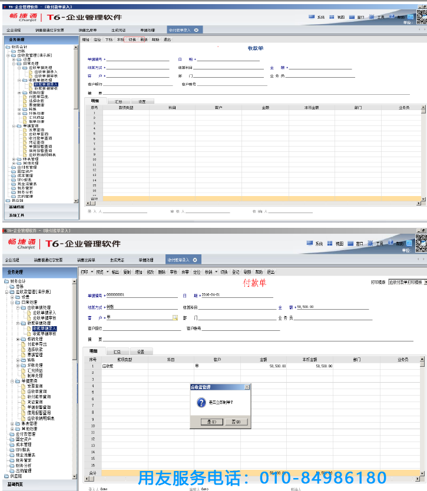Open 工具 icon in lower window header

tap(370, 243)
